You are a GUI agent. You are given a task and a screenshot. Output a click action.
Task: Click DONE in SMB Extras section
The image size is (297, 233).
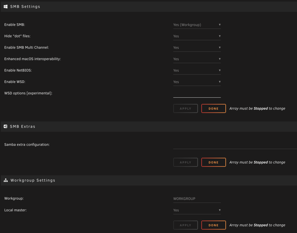pyautogui.click(x=214, y=162)
